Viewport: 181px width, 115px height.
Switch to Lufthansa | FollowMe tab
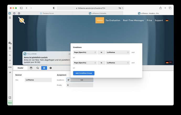point(98,13)
